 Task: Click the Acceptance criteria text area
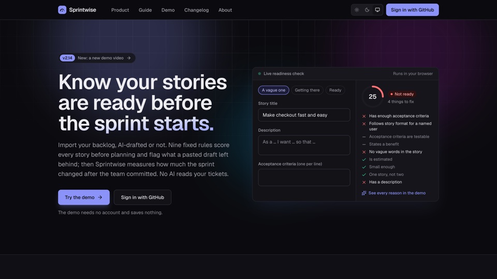[304, 177]
